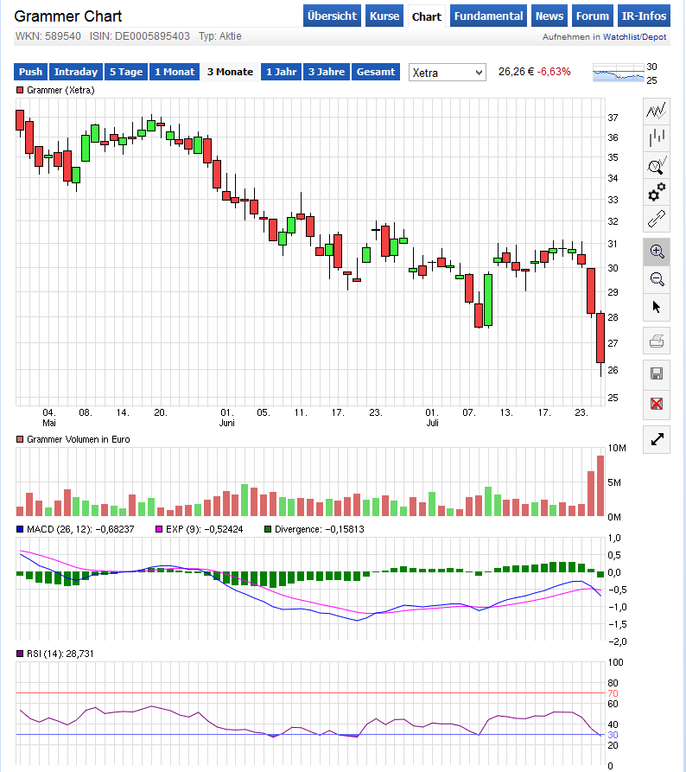This screenshot has width=686, height=772.
Task: Select the bar chart (OHLC) type icon
Action: pos(657,137)
